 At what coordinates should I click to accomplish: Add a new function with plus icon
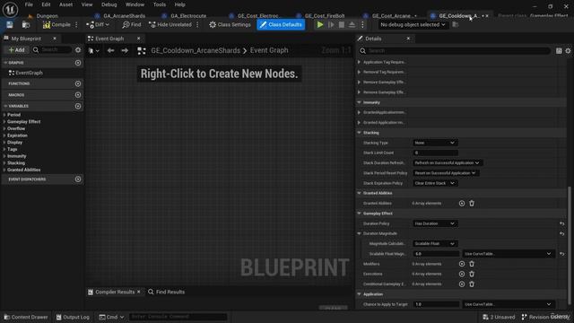click(78, 83)
